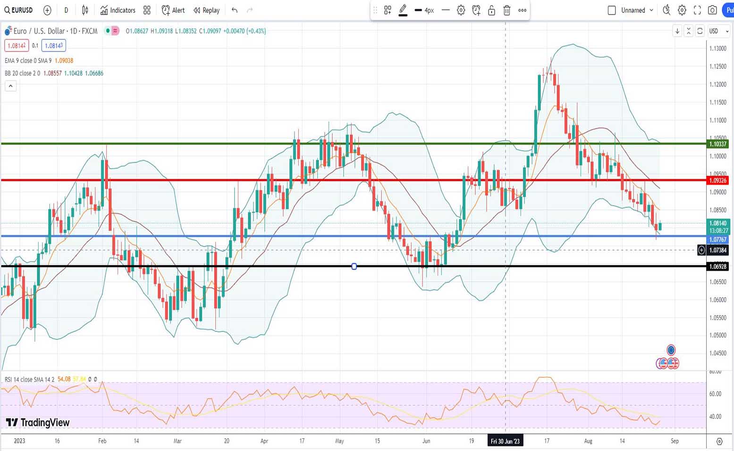Toggle the checkbox beside Unnamed layout
Image resolution: width=734 pixels, height=451 pixels.
(x=612, y=10)
